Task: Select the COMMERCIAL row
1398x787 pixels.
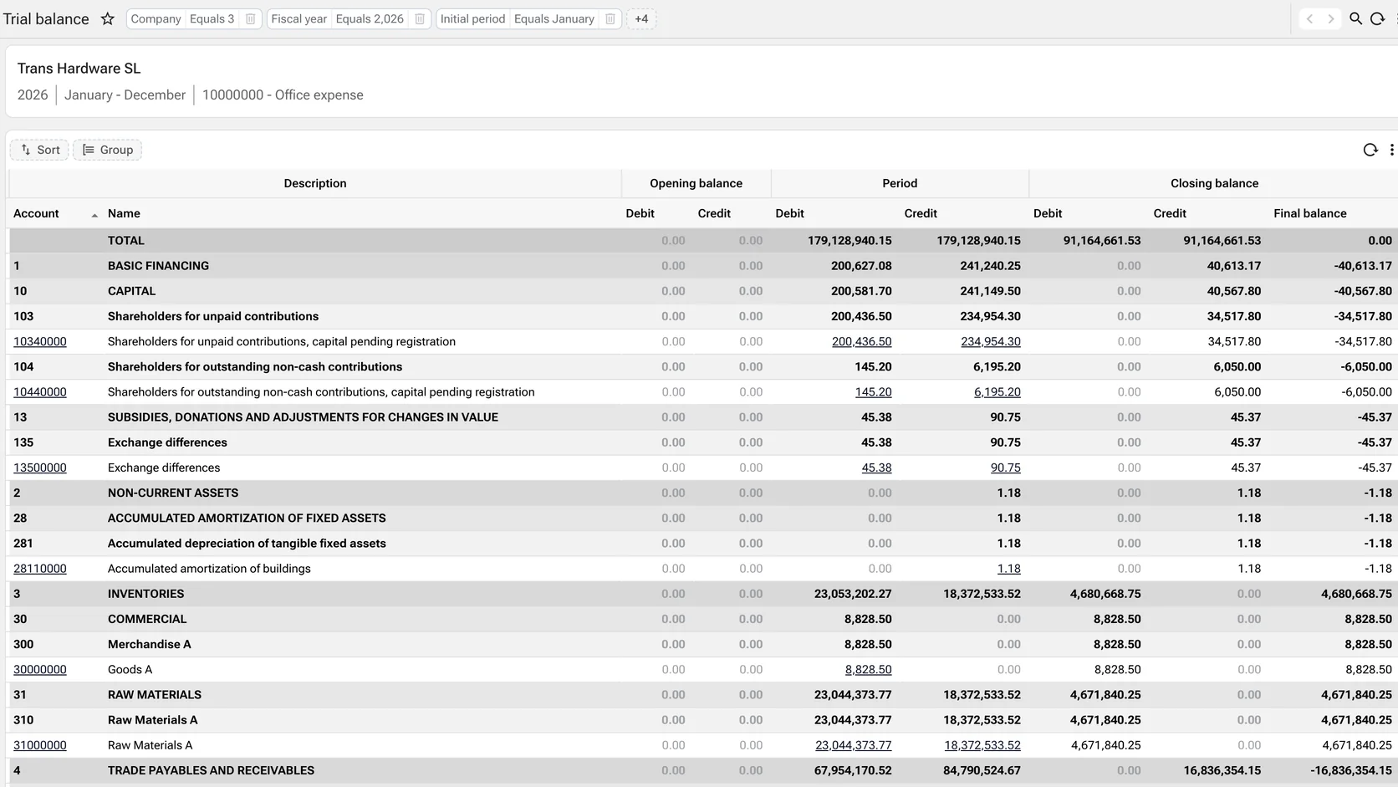Action: pyautogui.click(x=702, y=619)
